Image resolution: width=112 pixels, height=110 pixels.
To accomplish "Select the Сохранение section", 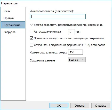I will click(x=13, y=25).
